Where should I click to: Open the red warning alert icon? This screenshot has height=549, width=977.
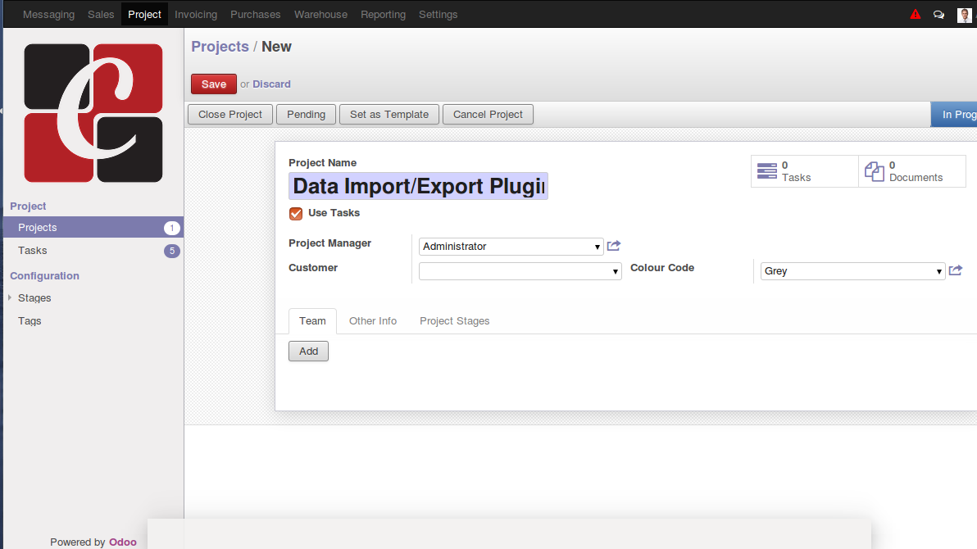point(915,14)
